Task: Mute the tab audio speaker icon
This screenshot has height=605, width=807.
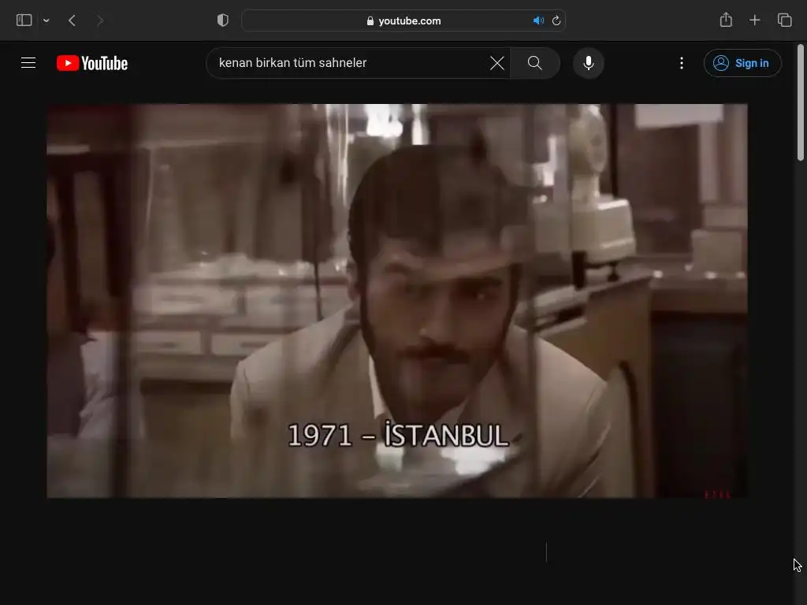Action: point(537,20)
